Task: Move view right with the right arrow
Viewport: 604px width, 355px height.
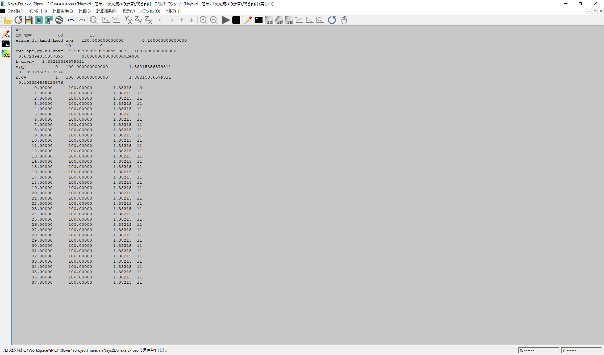Action: click(x=171, y=20)
